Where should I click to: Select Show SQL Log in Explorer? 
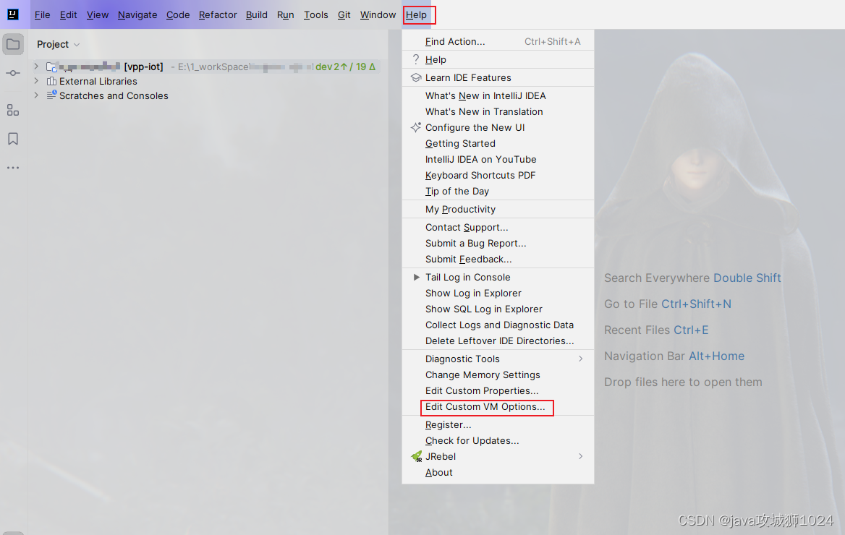498,309
